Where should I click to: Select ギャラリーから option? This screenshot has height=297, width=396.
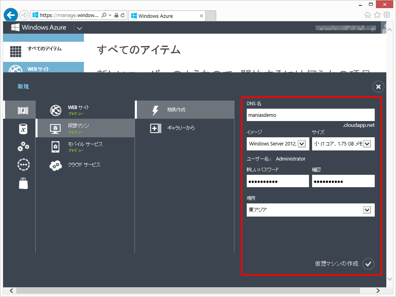click(x=185, y=128)
